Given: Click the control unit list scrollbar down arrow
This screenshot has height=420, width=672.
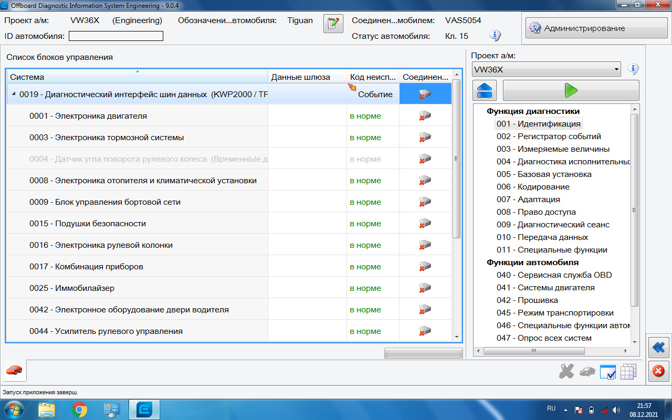Looking at the screenshot, I should coord(456,337).
